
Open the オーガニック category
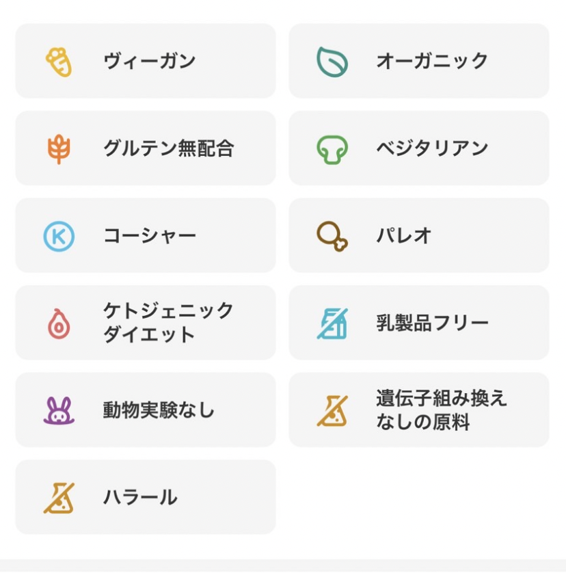[419, 61]
